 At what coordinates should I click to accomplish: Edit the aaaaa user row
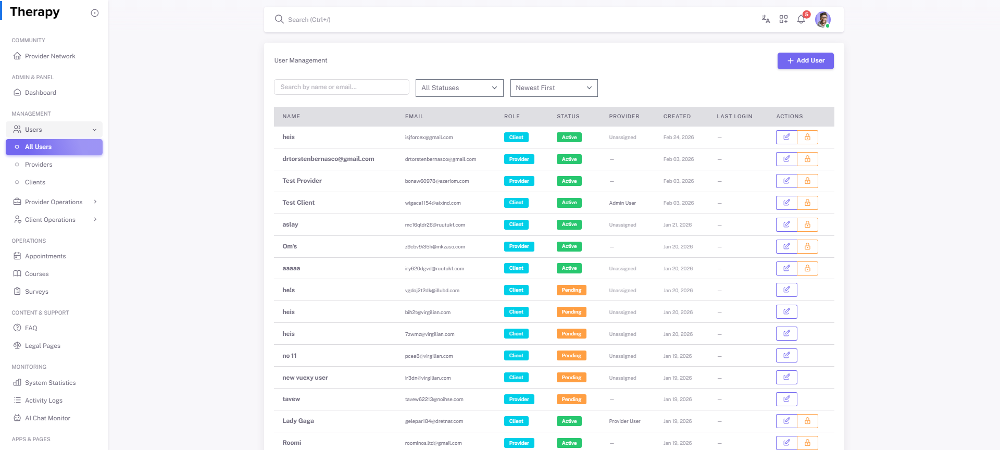(786, 268)
